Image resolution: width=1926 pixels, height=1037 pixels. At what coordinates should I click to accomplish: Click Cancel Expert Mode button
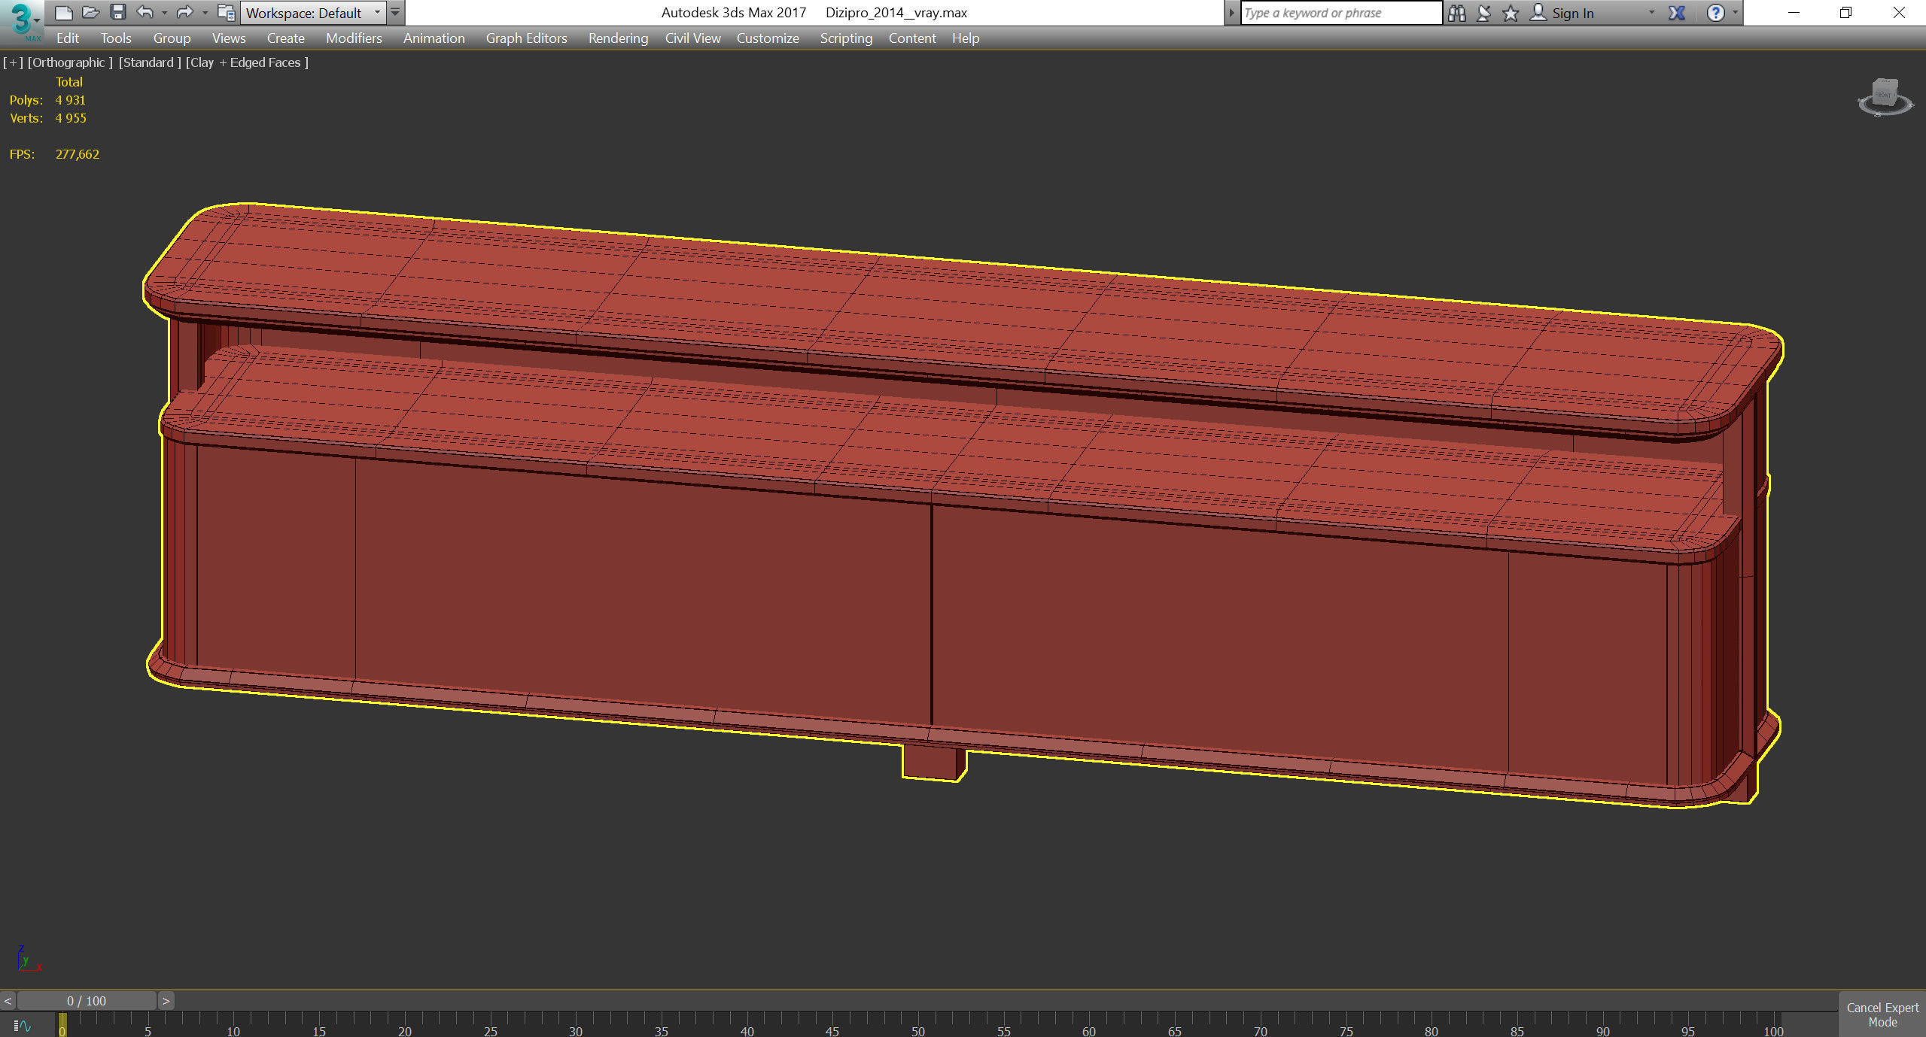(1882, 1014)
